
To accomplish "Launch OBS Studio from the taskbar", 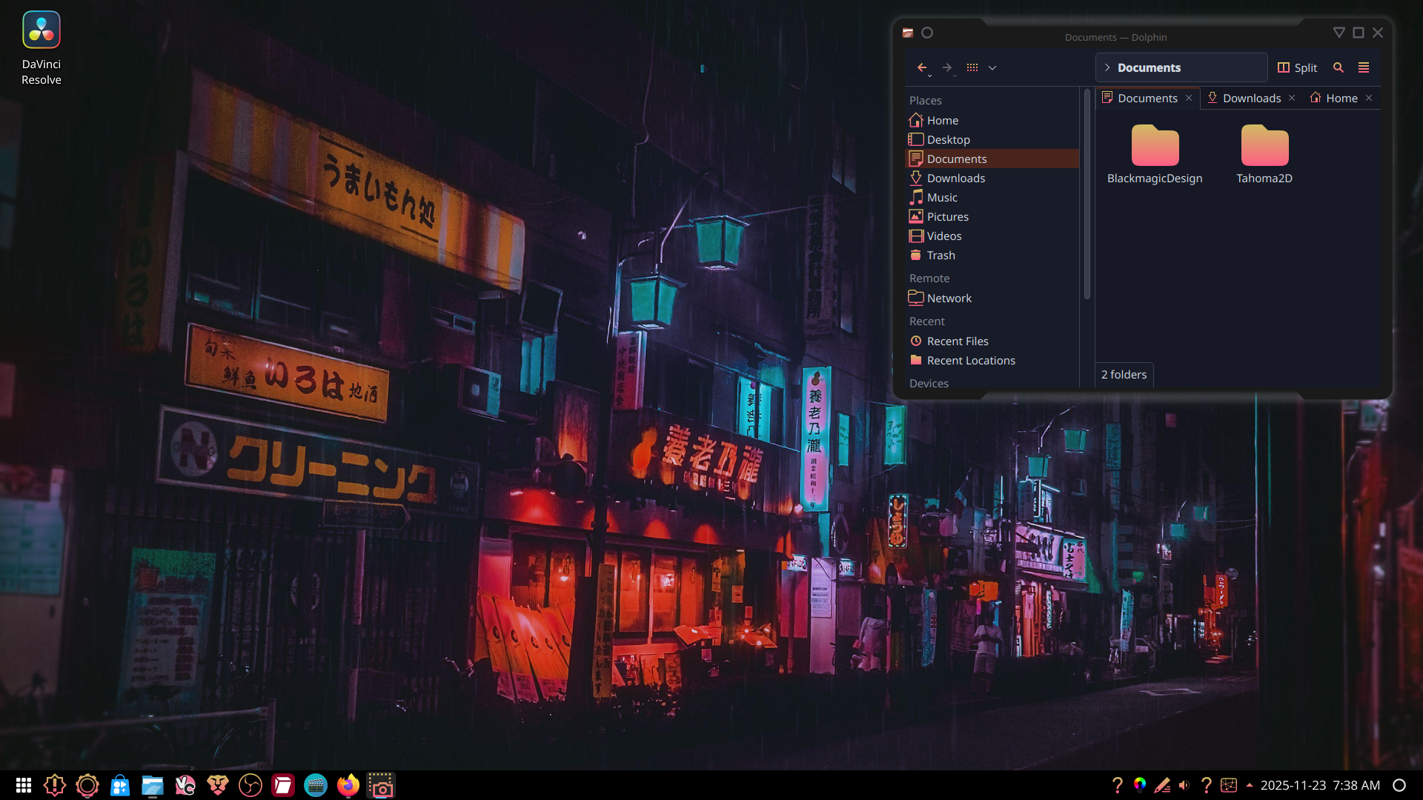I will 251,785.
